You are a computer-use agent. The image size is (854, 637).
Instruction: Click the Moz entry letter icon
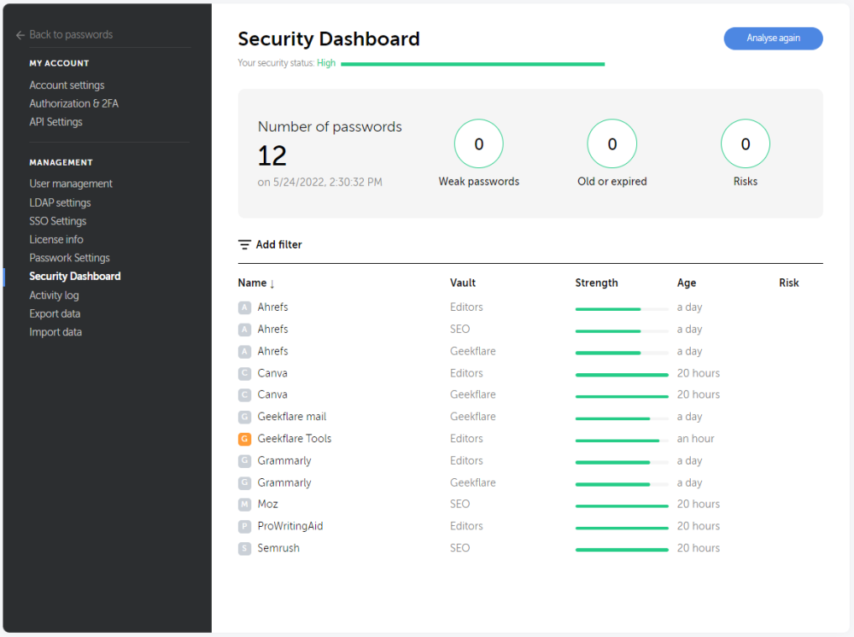[245, 505]
